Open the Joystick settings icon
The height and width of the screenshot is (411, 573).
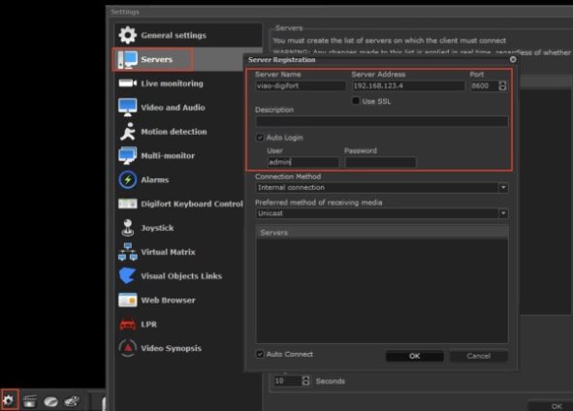tap(127, 228)
